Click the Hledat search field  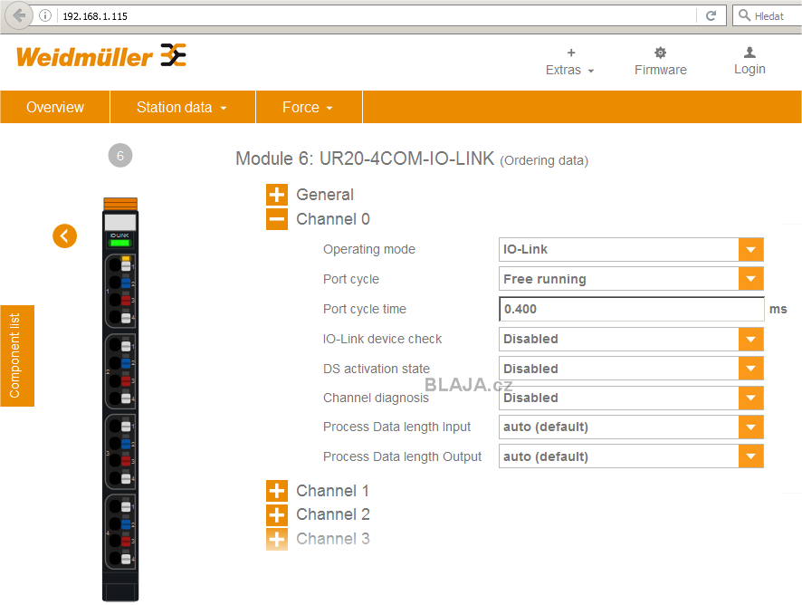pyautogui.click(x=769, y=16)
